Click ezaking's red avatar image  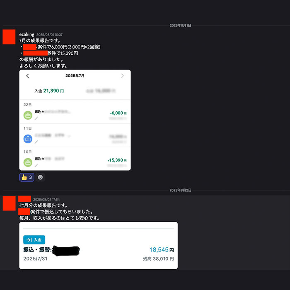[x=9, y=37]
